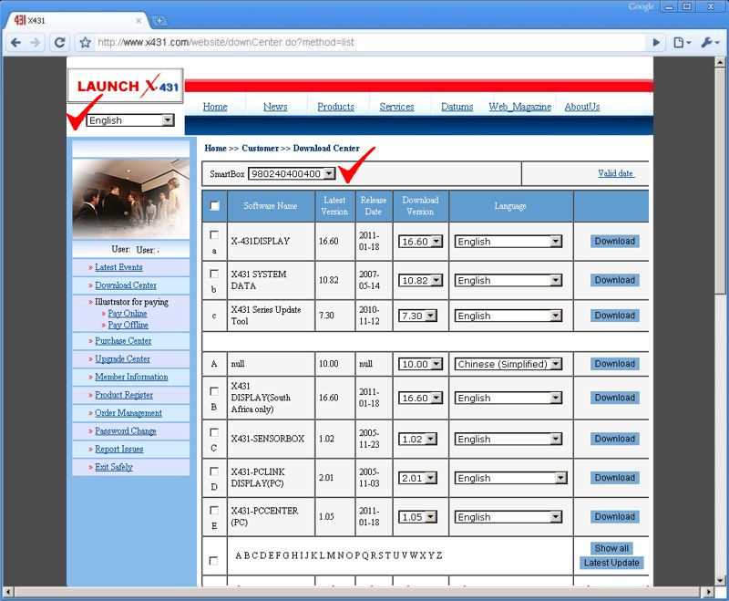
Task: Check the X431-SENSORBOX row checkbox
Action: (214, 432)
